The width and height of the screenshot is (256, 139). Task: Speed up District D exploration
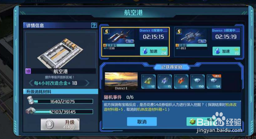point(226,51)
